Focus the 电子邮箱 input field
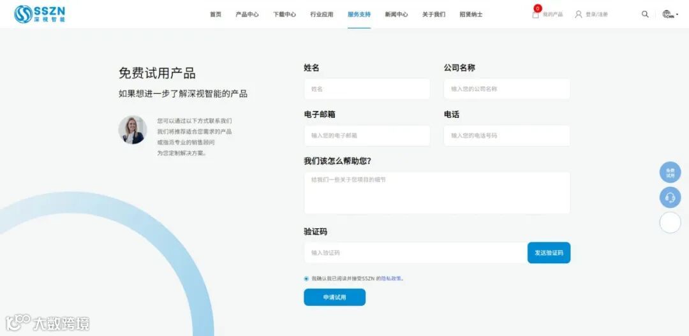This screenshot has width=689, height=336. pyautogui.click(x=367, y=136)
